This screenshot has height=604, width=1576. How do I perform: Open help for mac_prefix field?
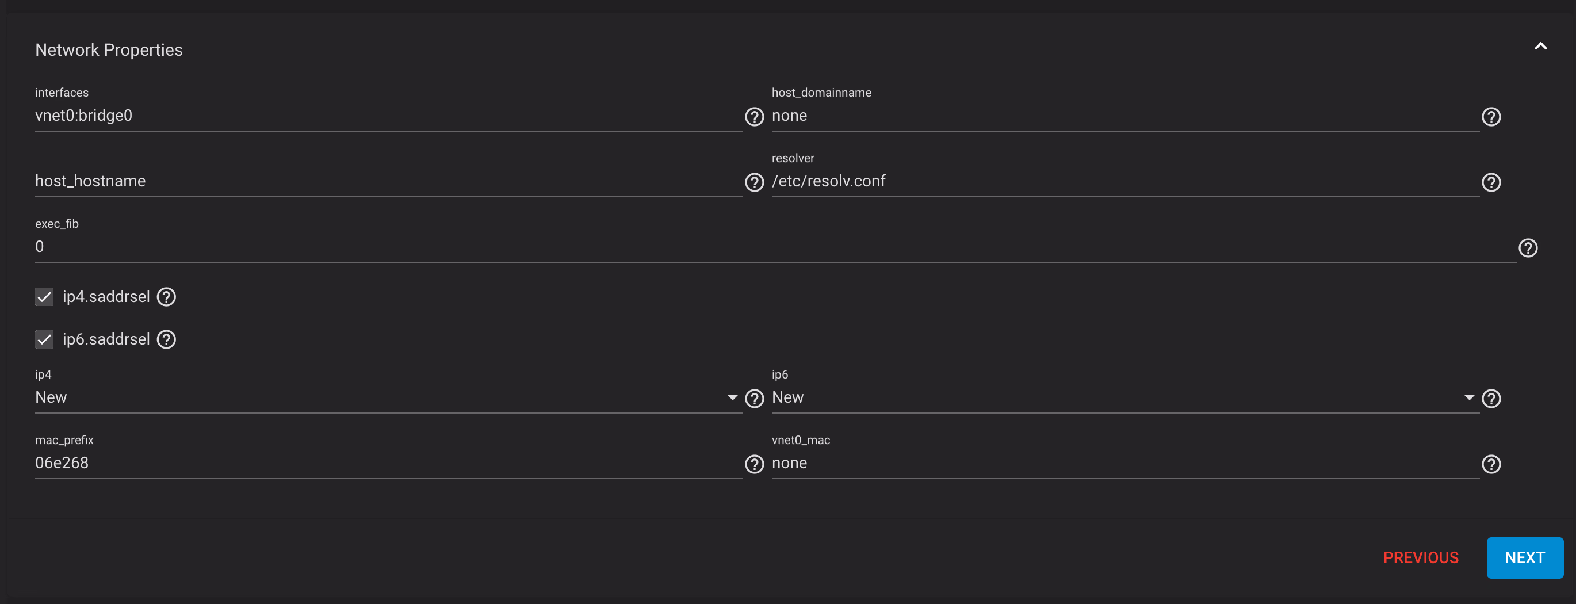[753, 464]
